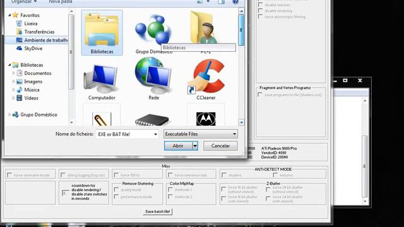The width and height of the screenshot is (404, 227).
Task: Toggle disable rendering checkbox
Action: (261, 11)
